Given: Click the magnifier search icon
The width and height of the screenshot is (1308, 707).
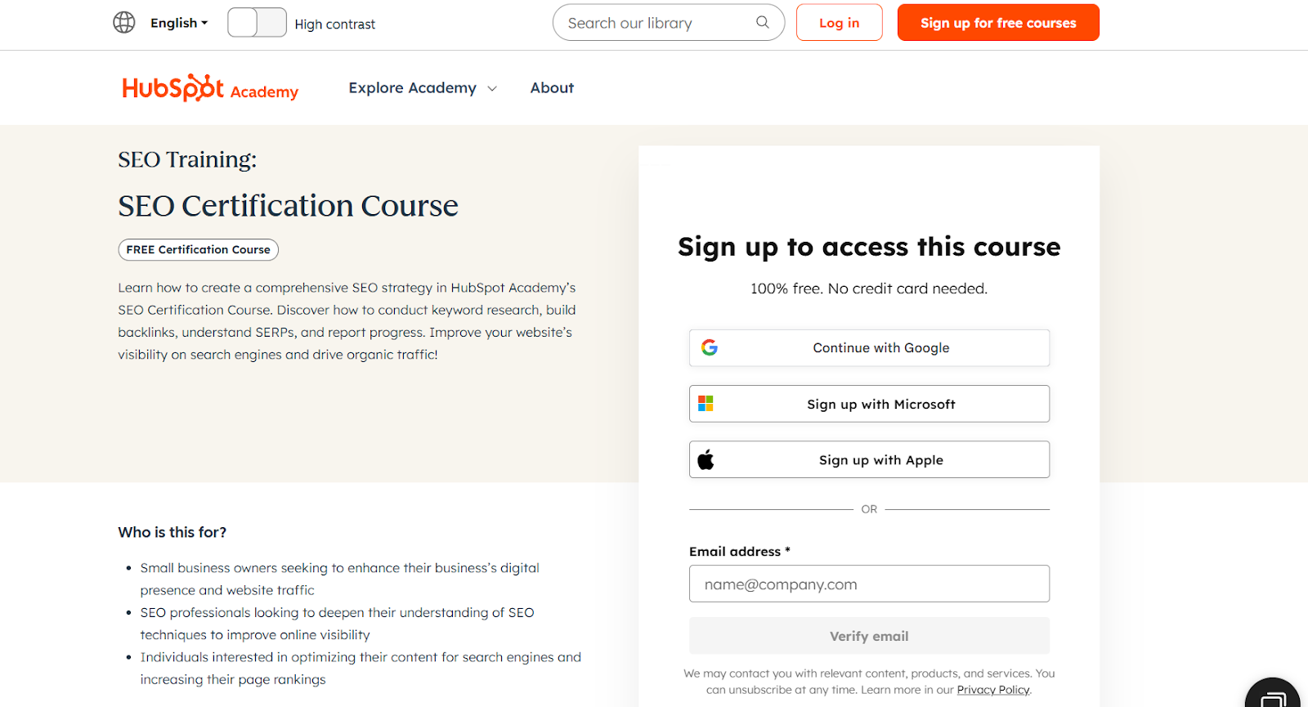Looking at the screenshot, I should click(763, 22).
